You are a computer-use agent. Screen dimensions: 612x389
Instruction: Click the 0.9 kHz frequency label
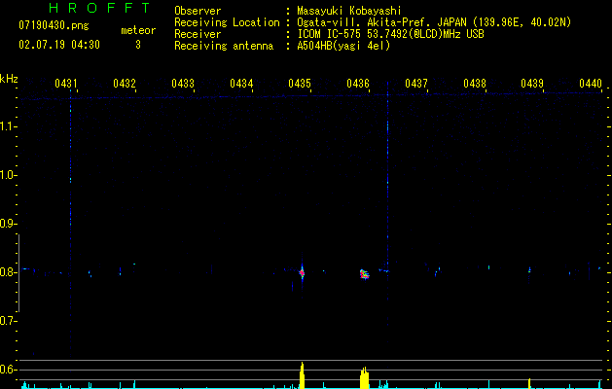click(7, 224)
